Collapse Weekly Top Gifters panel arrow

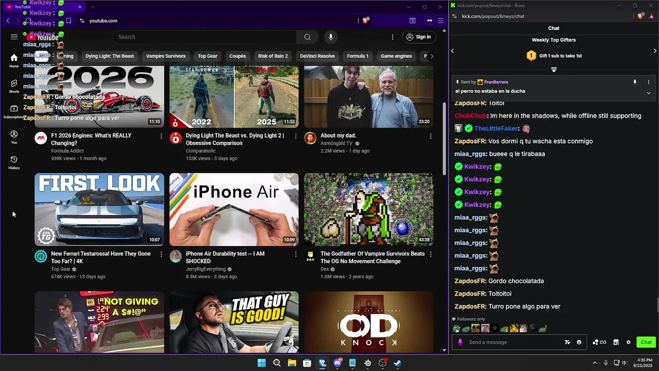coord(554,70)
